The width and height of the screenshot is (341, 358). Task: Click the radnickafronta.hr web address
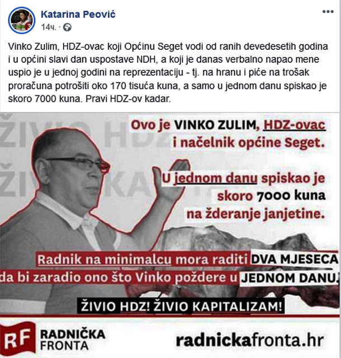click(250, 340)
